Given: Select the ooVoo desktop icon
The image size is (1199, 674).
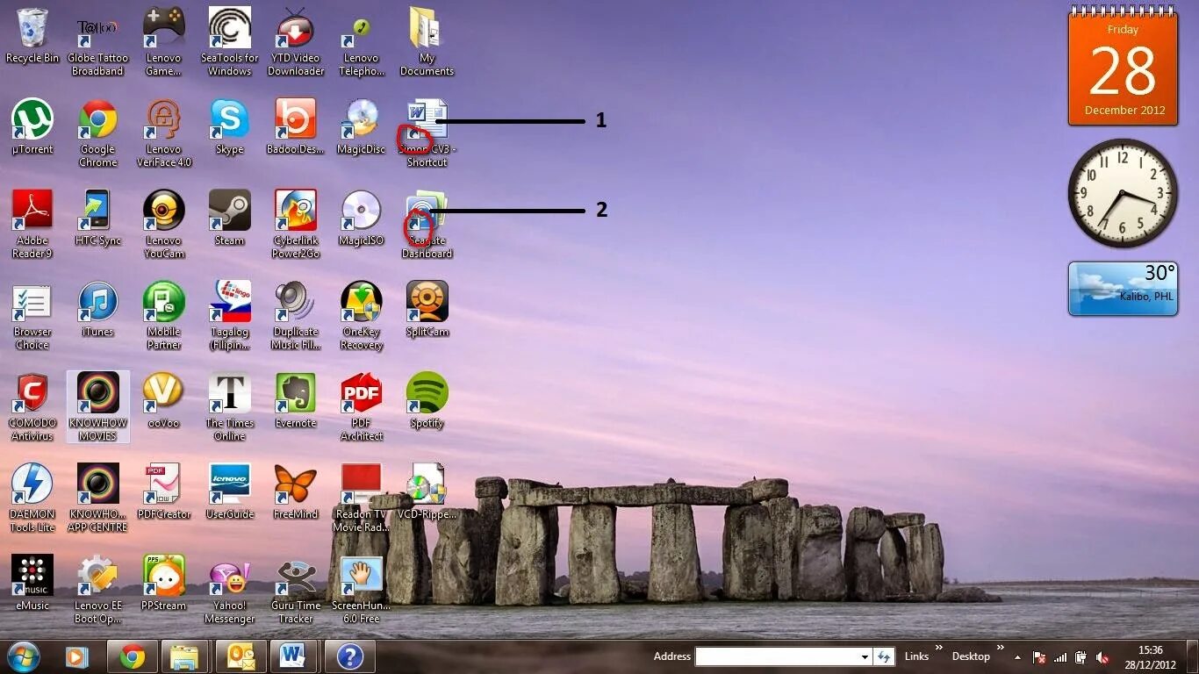Looking at the screenshot, I should point(163,393).
